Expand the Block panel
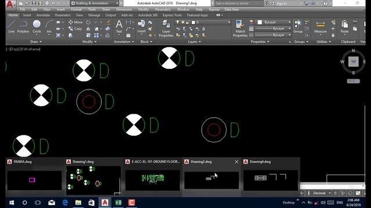The image size is (371, 208). coord(146,42)
